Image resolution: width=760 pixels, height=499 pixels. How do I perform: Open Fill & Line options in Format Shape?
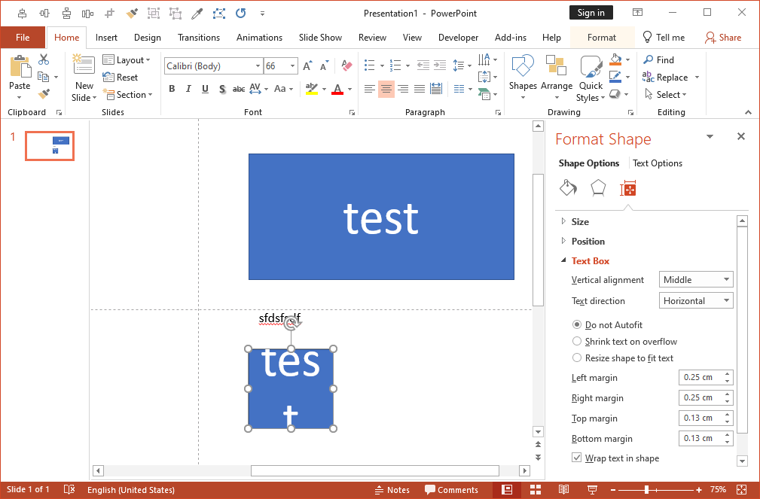tap(569, 188)
